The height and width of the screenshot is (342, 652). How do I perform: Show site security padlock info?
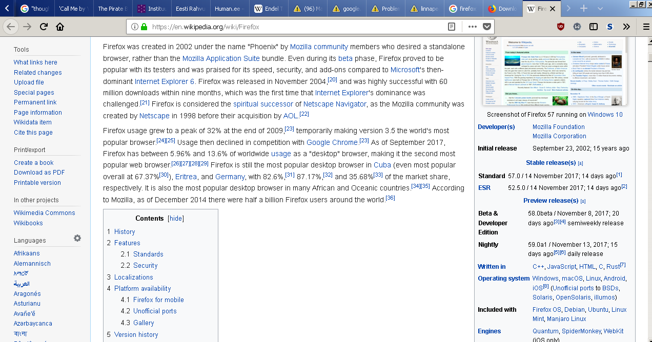pos(144,27)
